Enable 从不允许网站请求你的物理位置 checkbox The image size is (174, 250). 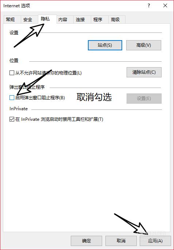(12, 73)
